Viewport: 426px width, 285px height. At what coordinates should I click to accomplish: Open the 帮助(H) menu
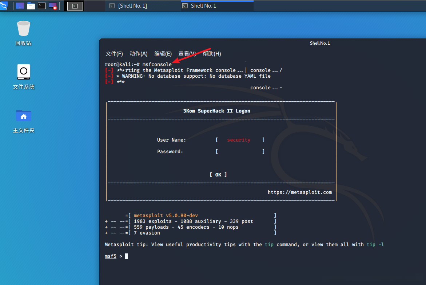pos(212,54)
